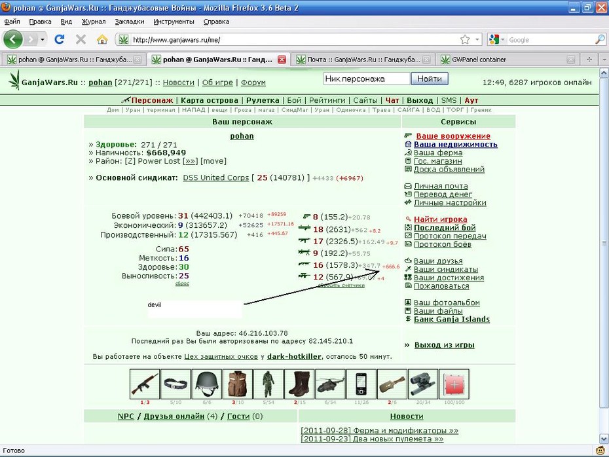
Task: Click the grenade launcher skill icon next to 18
Action: point(304,228)
